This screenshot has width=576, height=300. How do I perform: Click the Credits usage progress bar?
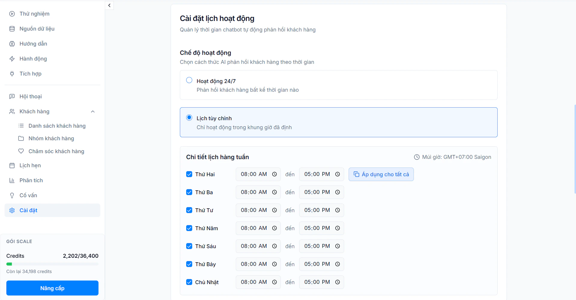point(52,264)
